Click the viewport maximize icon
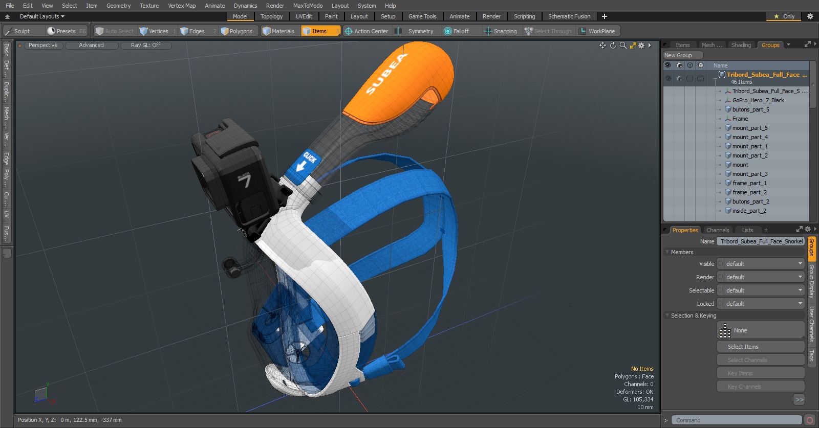 coord(633,46)
